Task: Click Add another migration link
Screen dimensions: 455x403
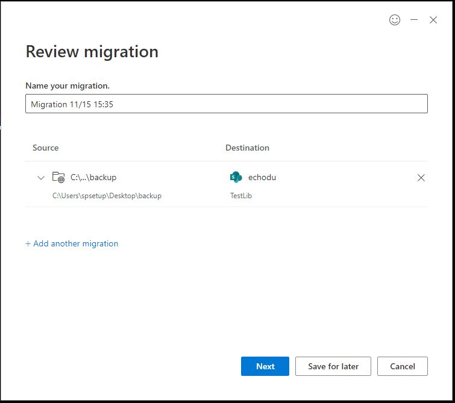Action: 72,243
